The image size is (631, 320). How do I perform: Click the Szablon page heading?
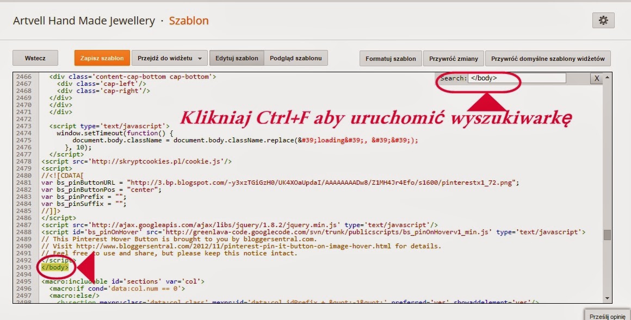pyautogui.click(x=189, y=21)
